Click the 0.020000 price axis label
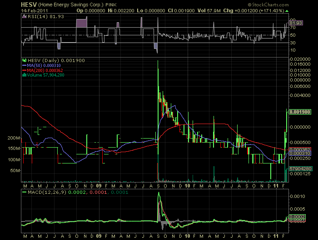Screen dimensions: 318x240 pyautogui.click(x=300, y=59)
